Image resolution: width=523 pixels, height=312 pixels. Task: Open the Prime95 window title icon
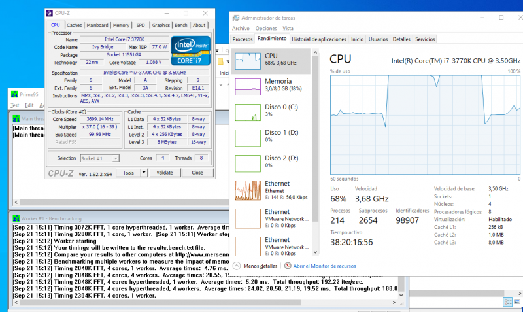pyautogui.click(x=14, y=94)
